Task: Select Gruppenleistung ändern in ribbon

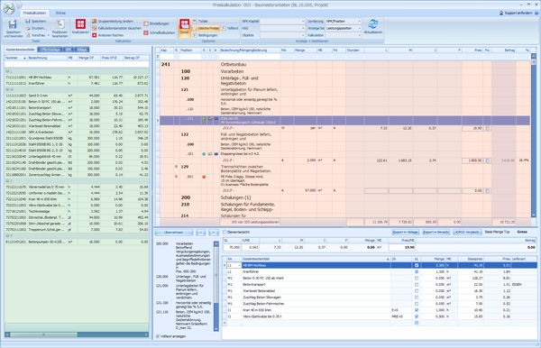Action: coord(113,22)
